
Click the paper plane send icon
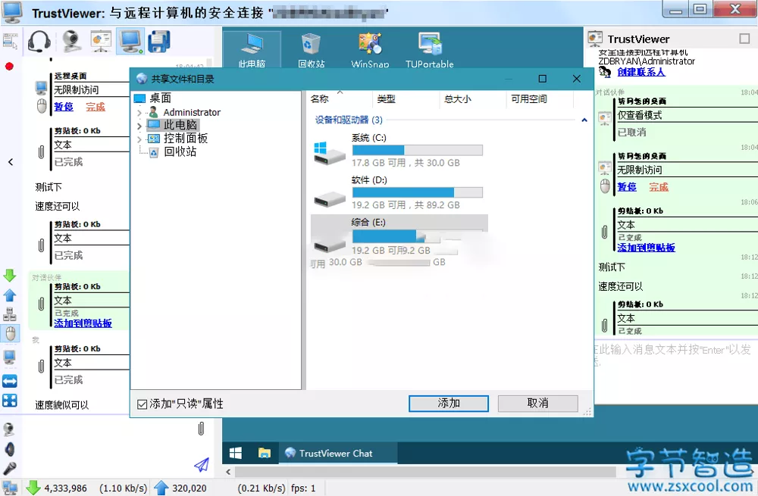coord(202,465)
